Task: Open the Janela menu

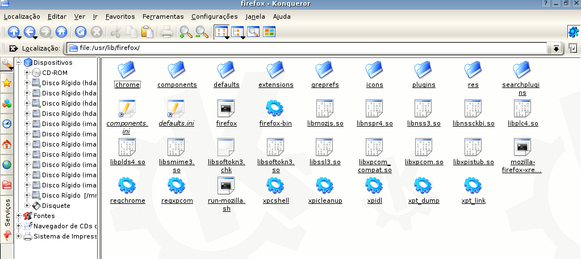Action: click(x=256, y=16)
